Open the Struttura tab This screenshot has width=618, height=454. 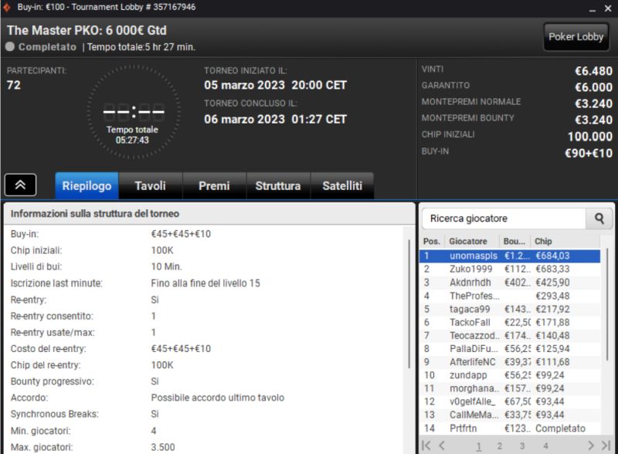(278, 185)
